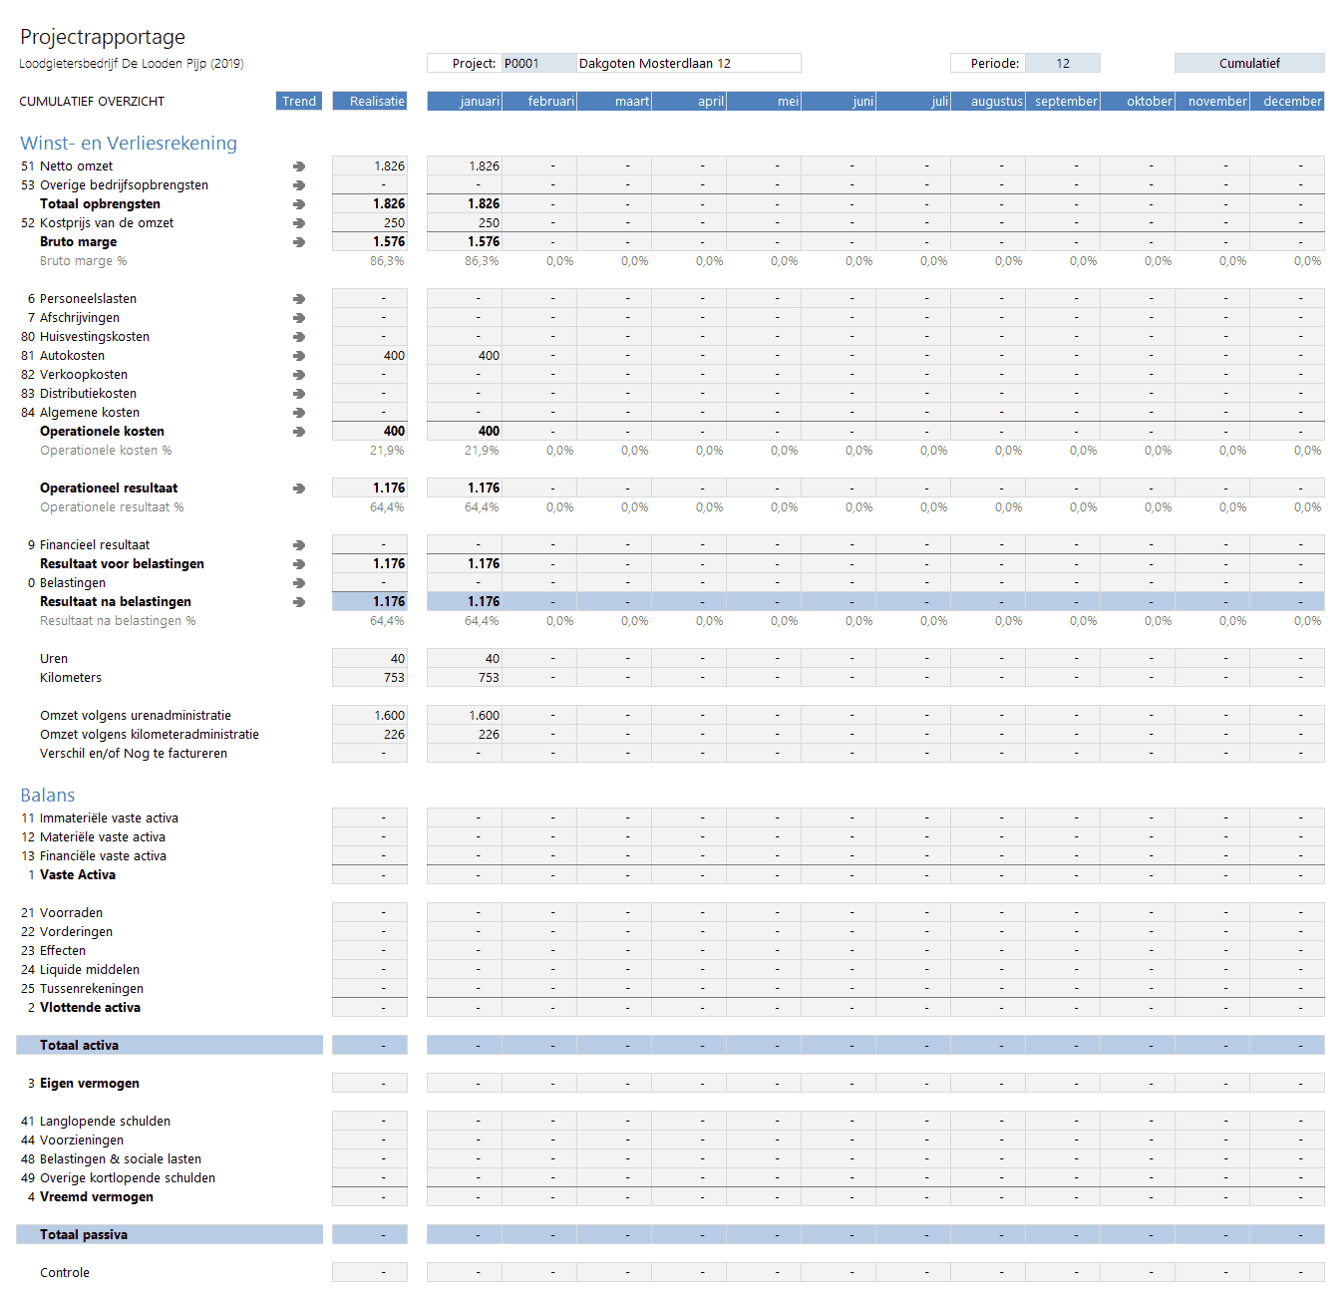Click trend arrow for Operationeel resultaat

click(299, 488)
